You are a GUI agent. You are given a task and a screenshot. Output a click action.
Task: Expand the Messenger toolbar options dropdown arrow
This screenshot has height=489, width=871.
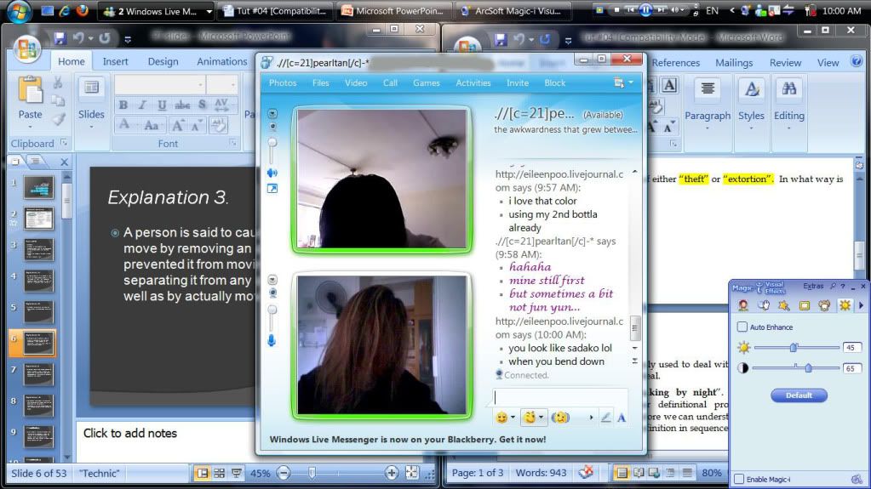631,83
